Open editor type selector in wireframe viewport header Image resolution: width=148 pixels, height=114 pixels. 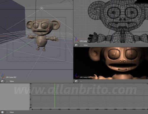(77, 45)
